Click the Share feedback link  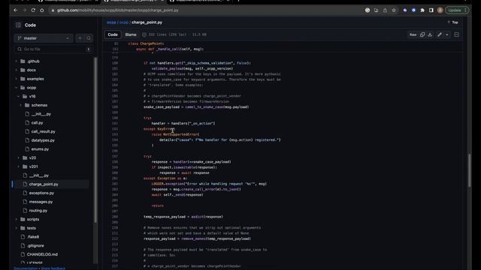coord(53,268)
